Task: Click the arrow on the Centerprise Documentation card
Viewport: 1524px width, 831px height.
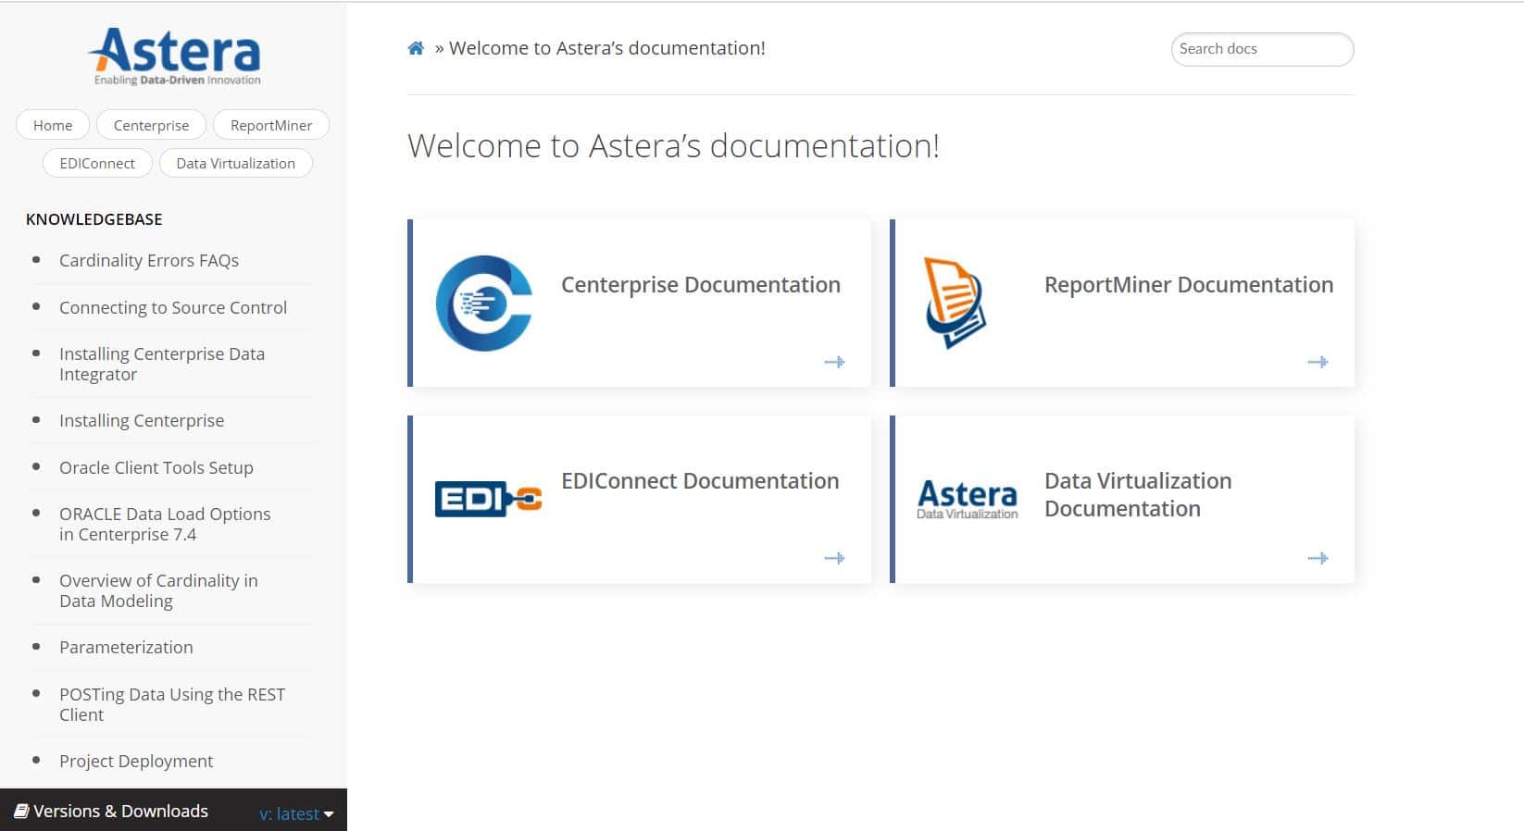Action: (834, 362)
